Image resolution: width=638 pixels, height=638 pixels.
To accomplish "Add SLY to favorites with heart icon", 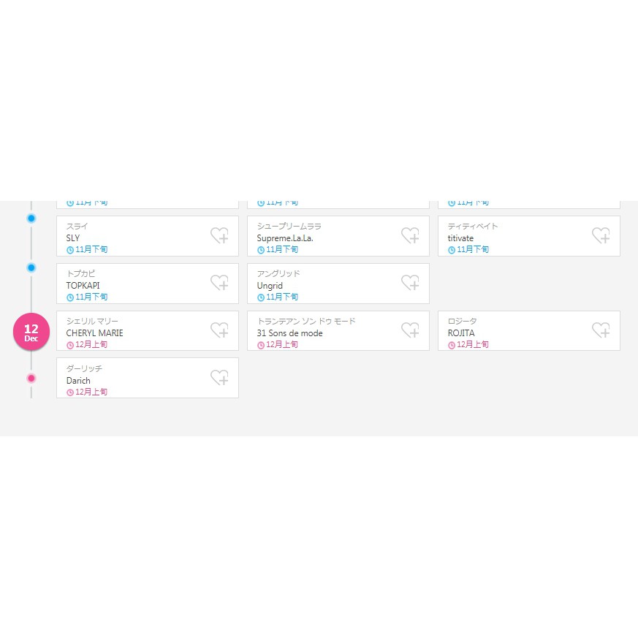I will coord(219,235).
